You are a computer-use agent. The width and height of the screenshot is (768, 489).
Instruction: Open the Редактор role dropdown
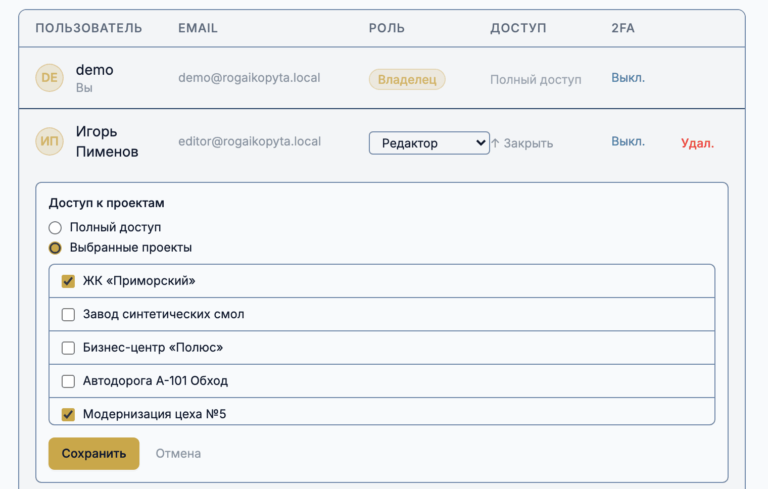(x=429, y=143)
